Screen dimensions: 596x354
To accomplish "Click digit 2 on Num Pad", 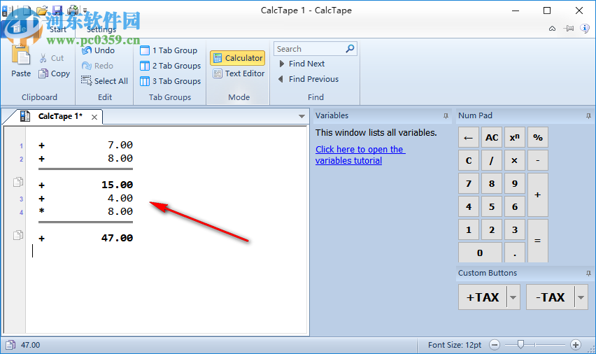I will click(x=492, y=229).
